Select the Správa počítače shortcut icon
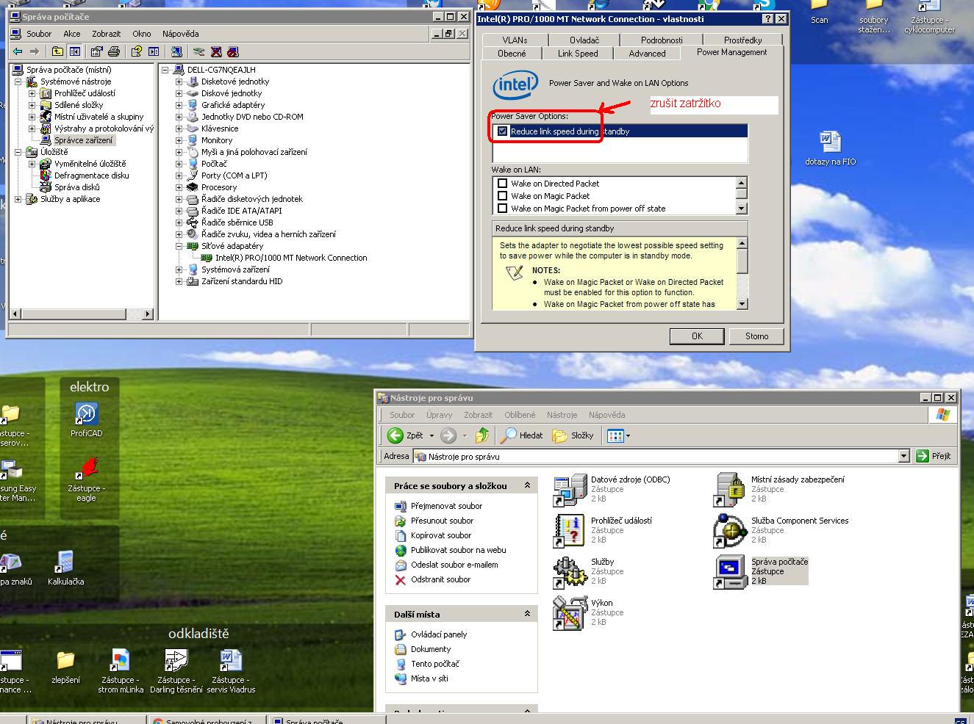Image resolution: width=974 pixels, height=724 pixels. 730,572
